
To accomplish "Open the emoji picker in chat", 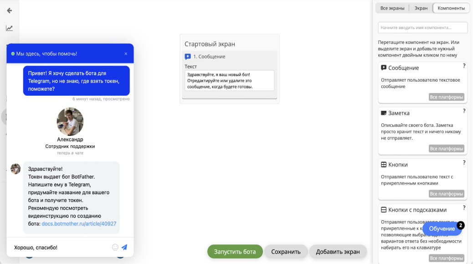I will click(115, 247).
